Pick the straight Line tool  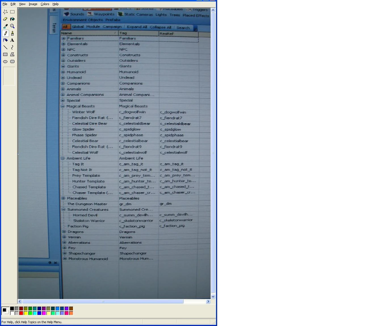click(5, 47)
